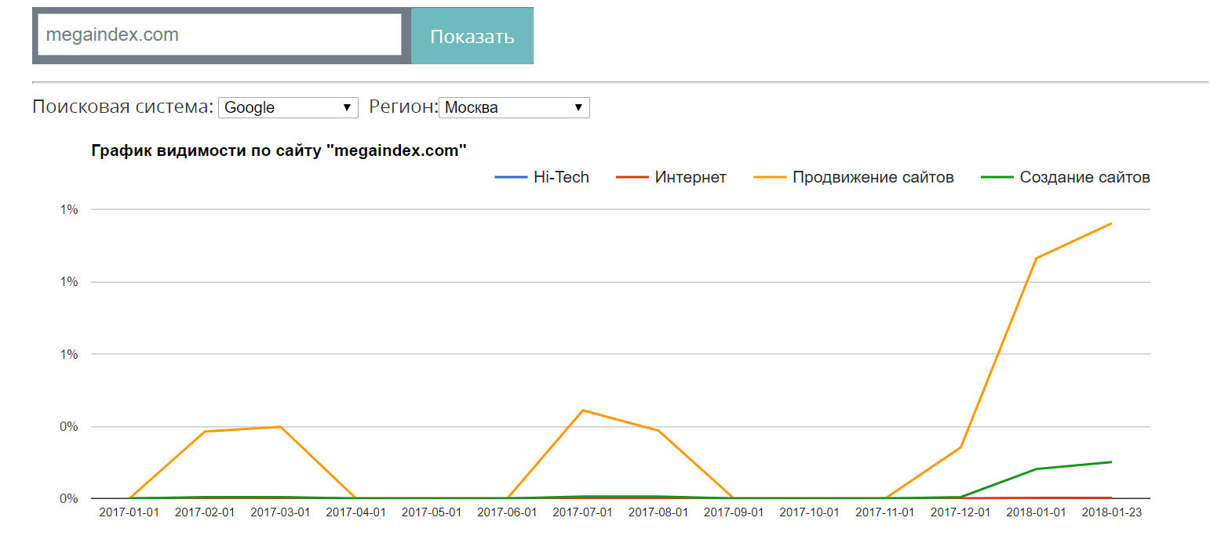Toggle the Продвижение сайтов legend entry

854,177
